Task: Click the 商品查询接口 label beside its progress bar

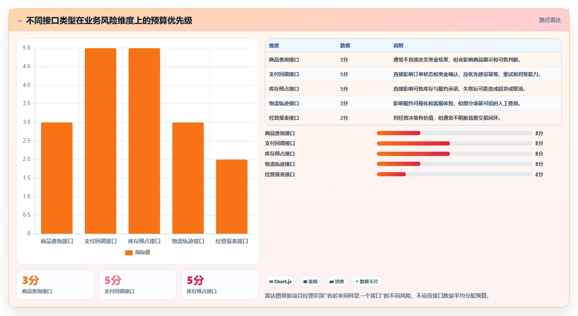Action: 280,133
